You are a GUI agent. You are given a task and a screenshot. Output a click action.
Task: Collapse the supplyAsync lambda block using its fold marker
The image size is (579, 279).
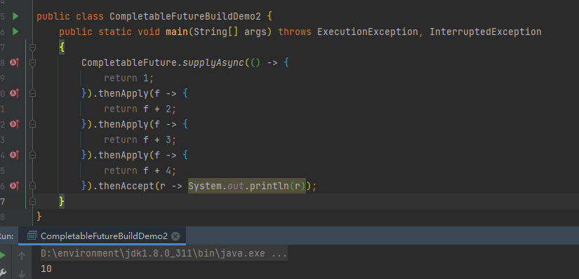pyautogui.click(x=32, y=62)
